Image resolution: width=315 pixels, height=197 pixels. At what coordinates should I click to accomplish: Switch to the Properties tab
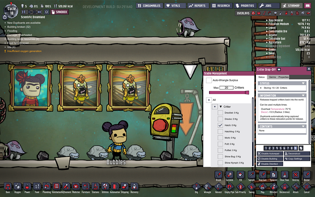[x=283, y=77]
